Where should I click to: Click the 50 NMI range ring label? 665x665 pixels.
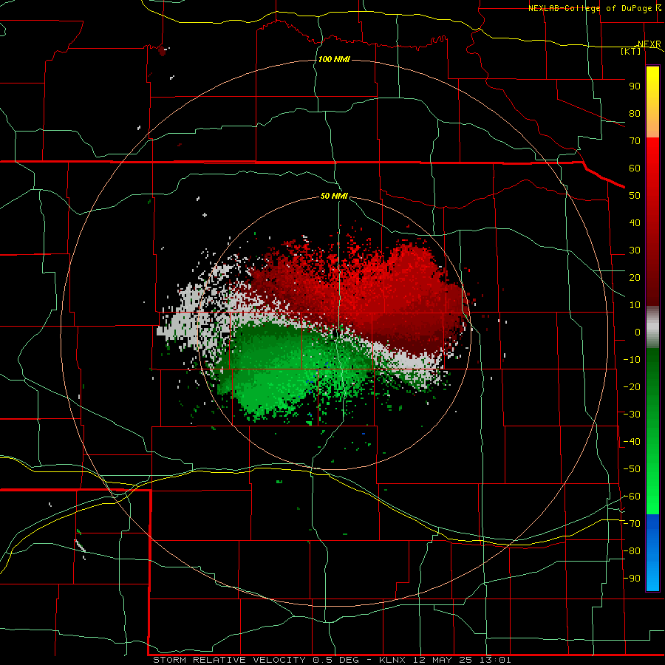click(x=334, y=196)
